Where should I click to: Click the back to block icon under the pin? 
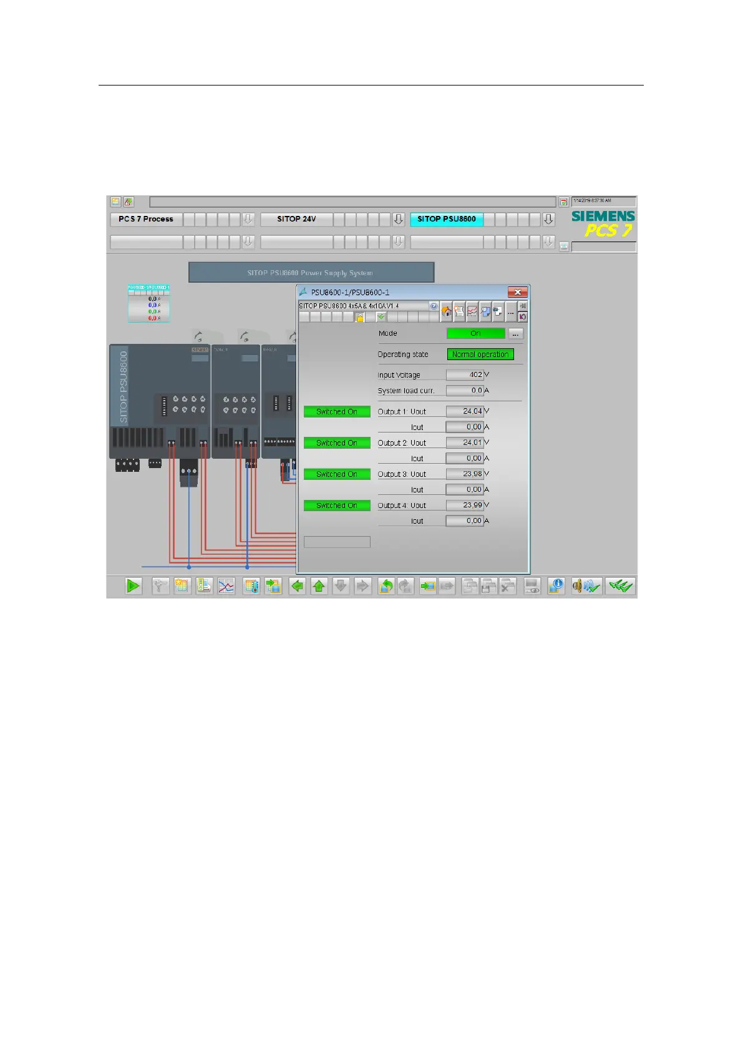click(523, 316)
